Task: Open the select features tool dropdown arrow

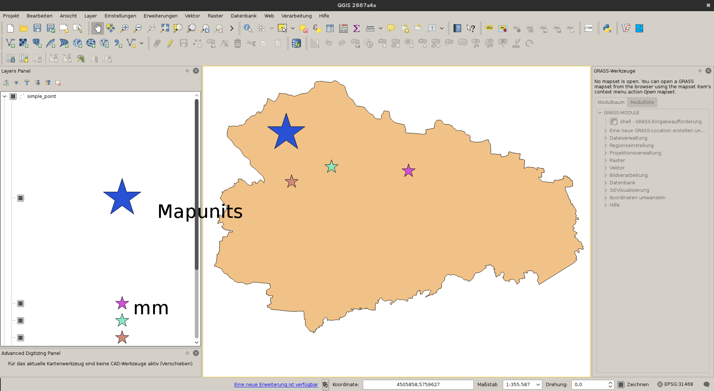Action: pos(293,28)
